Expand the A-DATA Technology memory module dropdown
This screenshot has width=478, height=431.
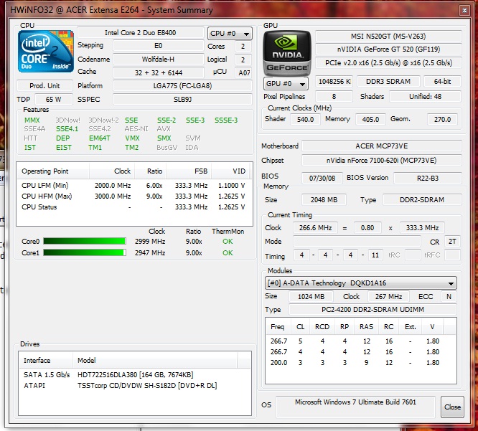click(360, 283)
